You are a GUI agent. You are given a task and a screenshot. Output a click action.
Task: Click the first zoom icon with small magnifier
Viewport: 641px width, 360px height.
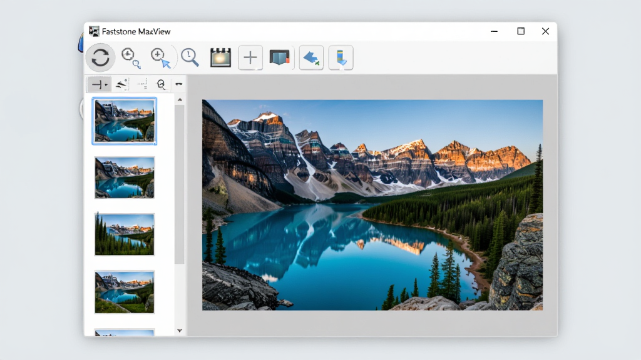tap(130, 57)
